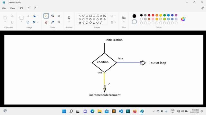Viewport: 206px width, 115px height.
Task: Click the Brushes tool icon
Action: pyautogui.click(x=69, y=18)
